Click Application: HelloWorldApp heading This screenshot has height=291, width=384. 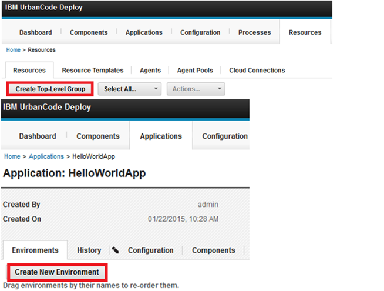click(x=75, y=173)
